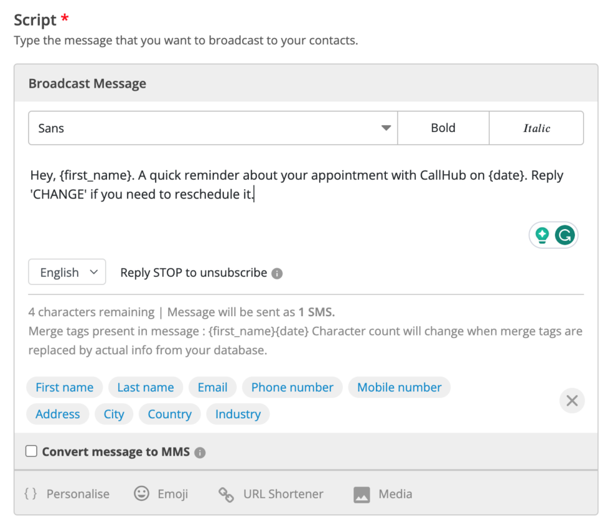Dismiss merge tags with the X button
Image resolution: width=613 pixels, height=529 pixels.
(x=572, y=400)
